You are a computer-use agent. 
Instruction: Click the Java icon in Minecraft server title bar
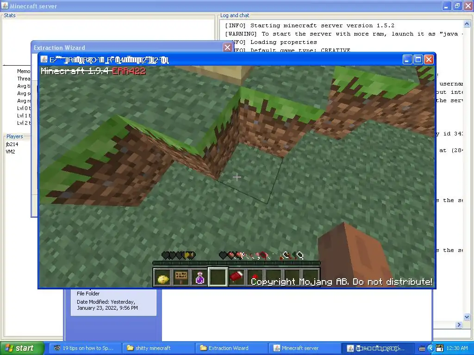pyautogui.click(x=5, y=6)
